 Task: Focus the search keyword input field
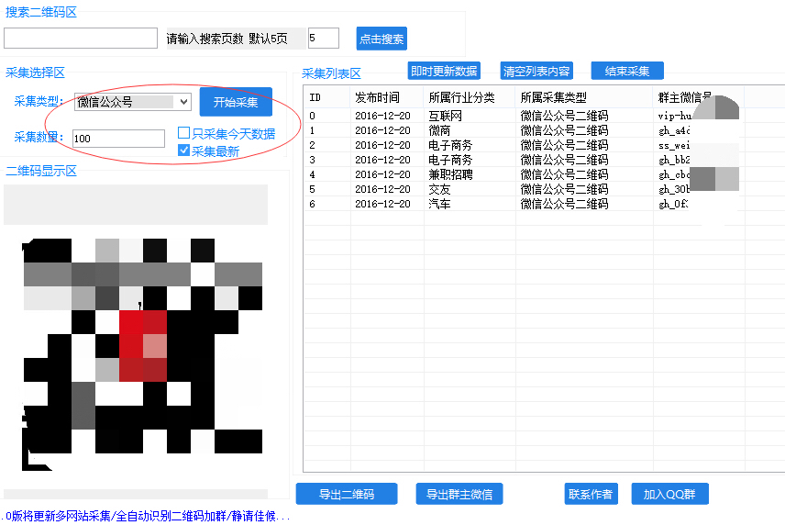[81, 38]
